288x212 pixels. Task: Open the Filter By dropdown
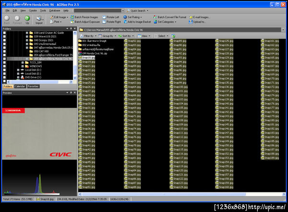[x=89, y=36]
